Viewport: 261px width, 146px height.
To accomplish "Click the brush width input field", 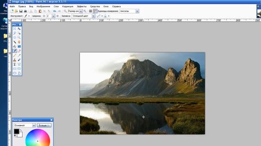I will click(x=49, y=16).
